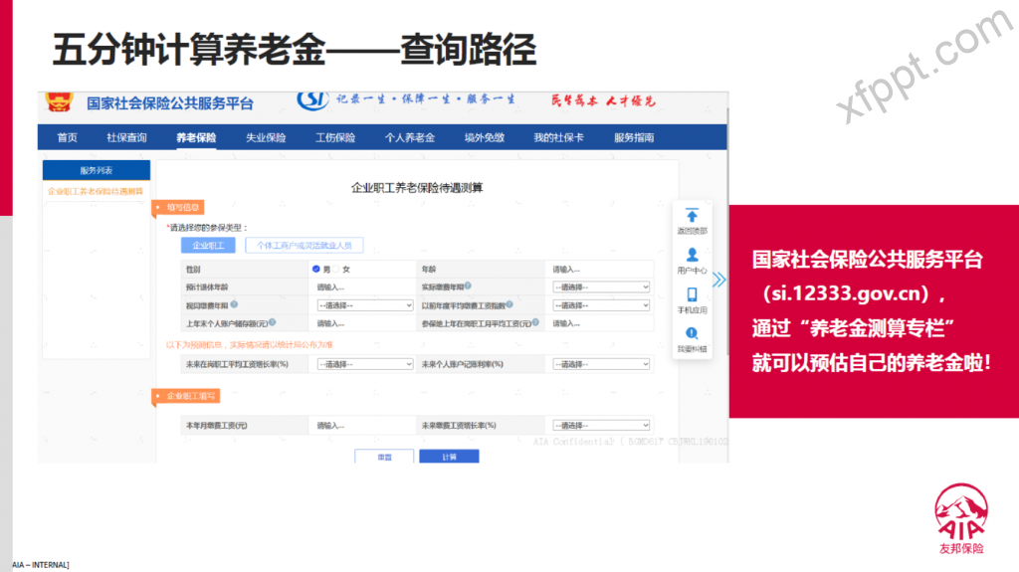This screenshot has width=1019, height=572.
Task: Expand the 视同缴费年限 dropdown
Action: [363, 305]
